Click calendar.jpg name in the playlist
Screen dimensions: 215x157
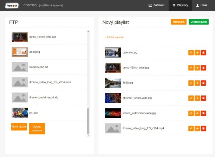coord(130,52)
